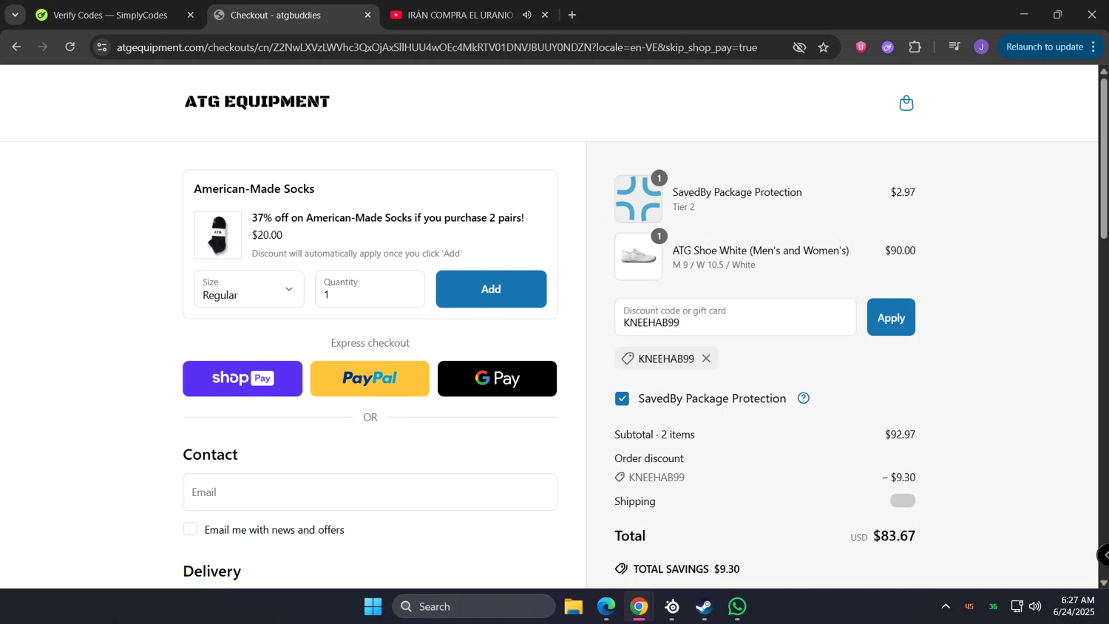1109x624 pixels.
Task: Open the purple extension icon
Action: [x=888, y=47]
